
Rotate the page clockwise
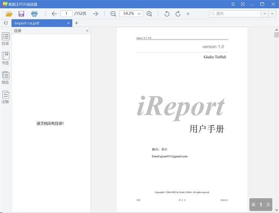(x=178, y=14)
